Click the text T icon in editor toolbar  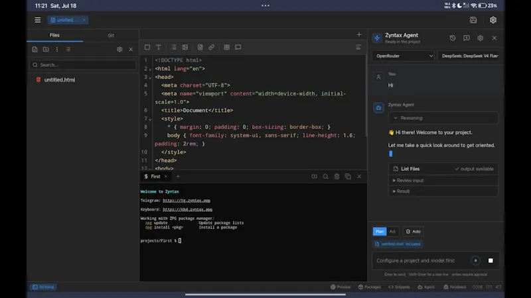pos(159,47)
